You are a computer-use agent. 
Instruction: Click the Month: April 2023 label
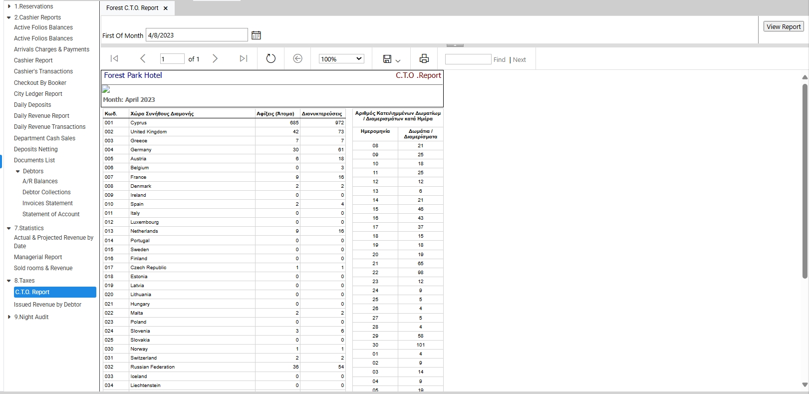(129, 99)
